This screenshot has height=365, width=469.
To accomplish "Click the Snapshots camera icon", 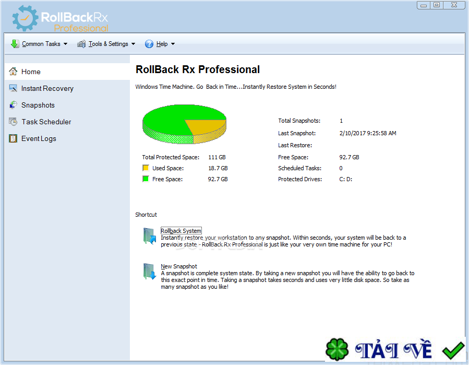I will click(x=13, y=105).
